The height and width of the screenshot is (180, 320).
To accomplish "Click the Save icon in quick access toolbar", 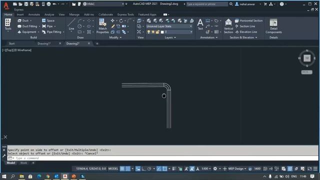I will pyautogui.click(x=26, y=4).
